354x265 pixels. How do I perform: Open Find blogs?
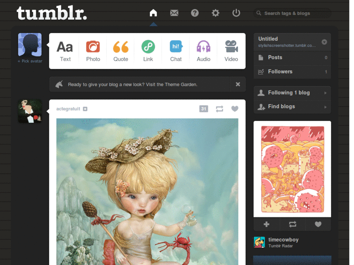click(x=292, y=106)
